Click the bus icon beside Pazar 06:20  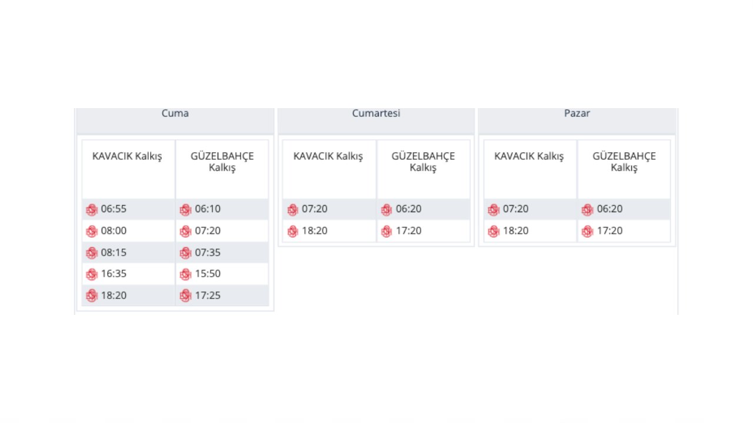pyautogui.click(x=587, y=210)
